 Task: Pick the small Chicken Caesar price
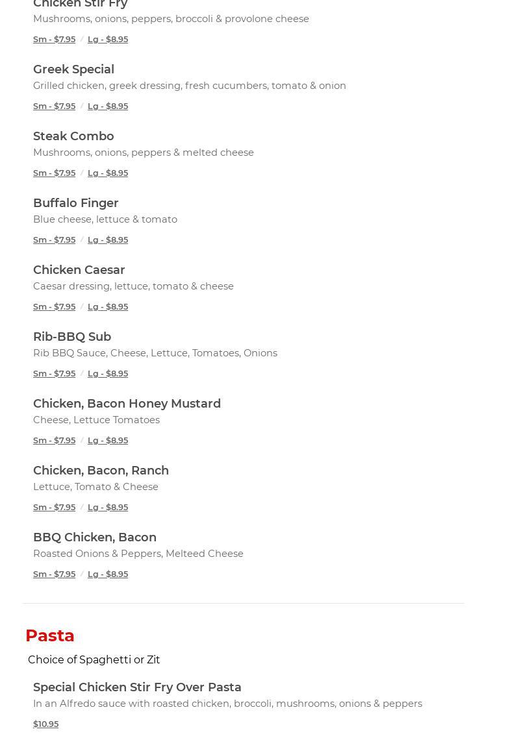click(x=54, y=306)
